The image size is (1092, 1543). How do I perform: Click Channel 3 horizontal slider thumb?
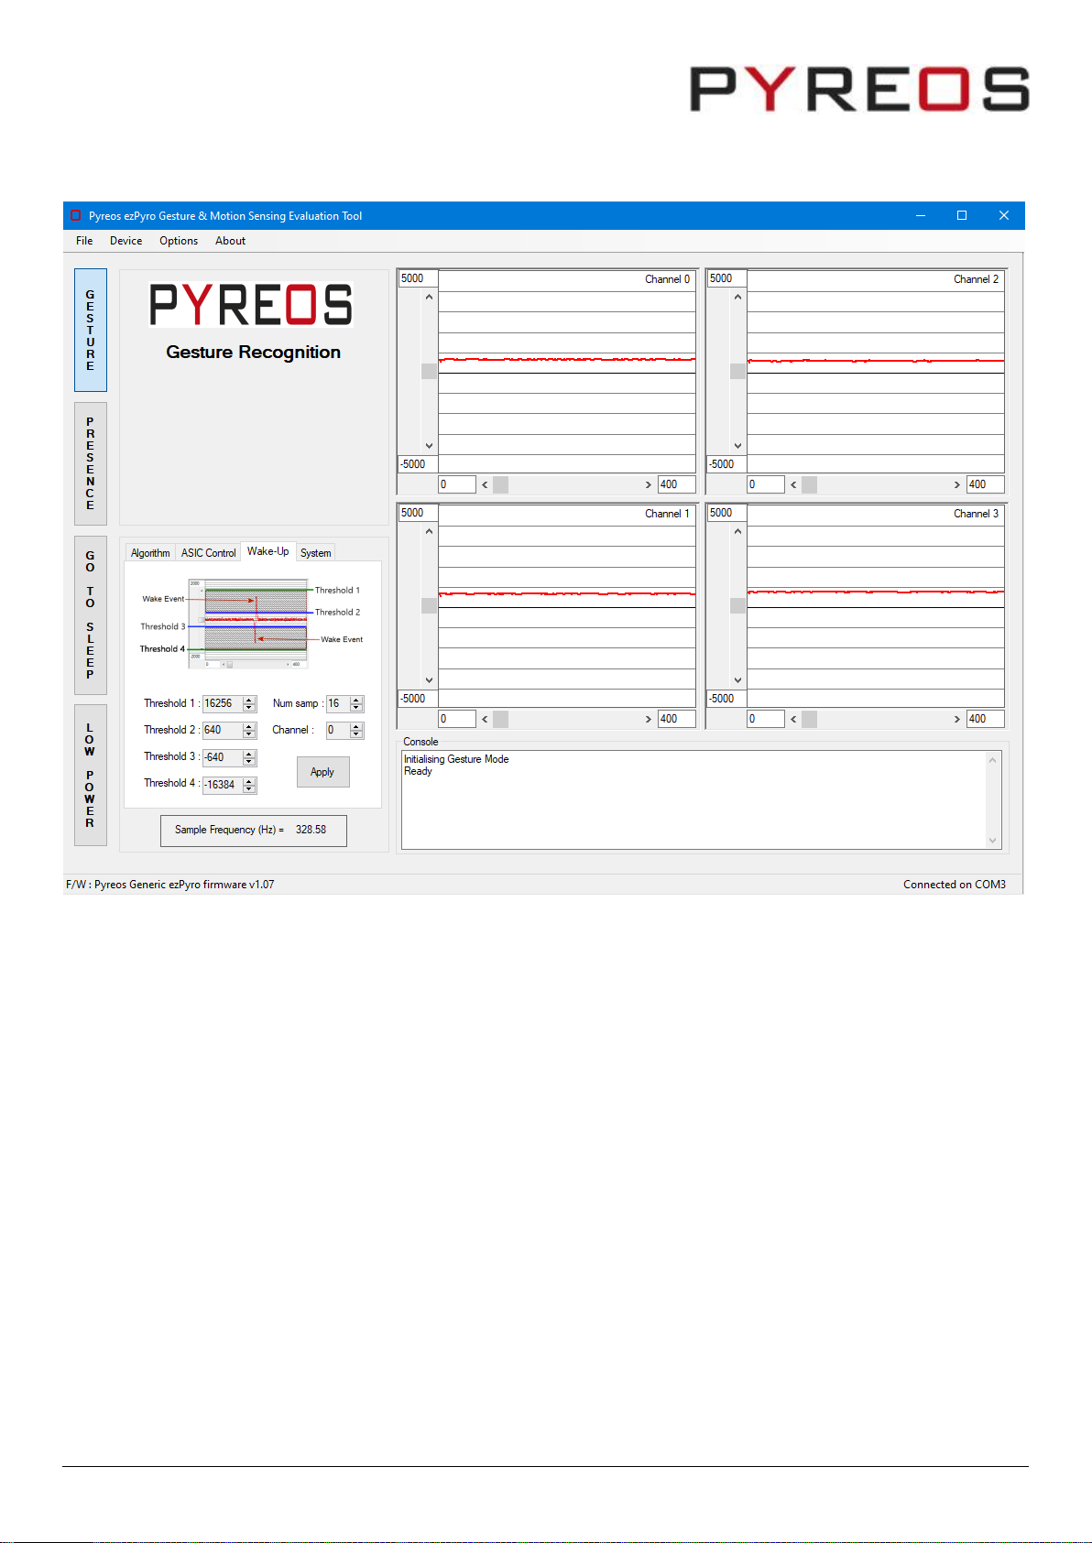click(x=809, y=720)
